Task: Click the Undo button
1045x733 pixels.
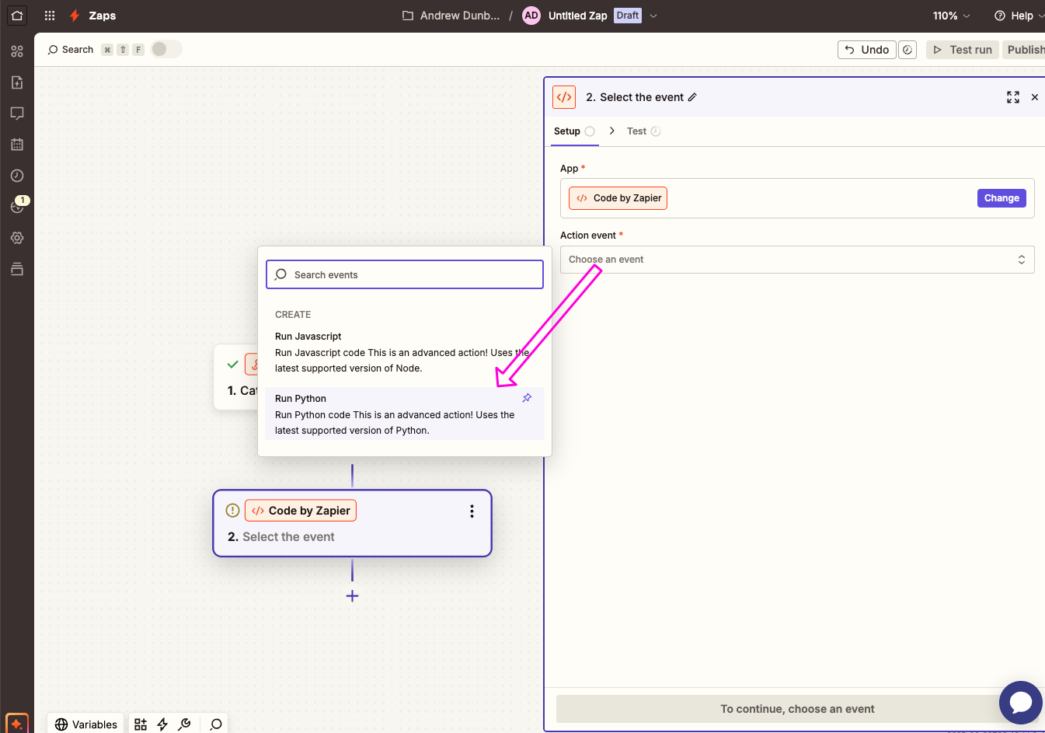Action: pos(867,50)
